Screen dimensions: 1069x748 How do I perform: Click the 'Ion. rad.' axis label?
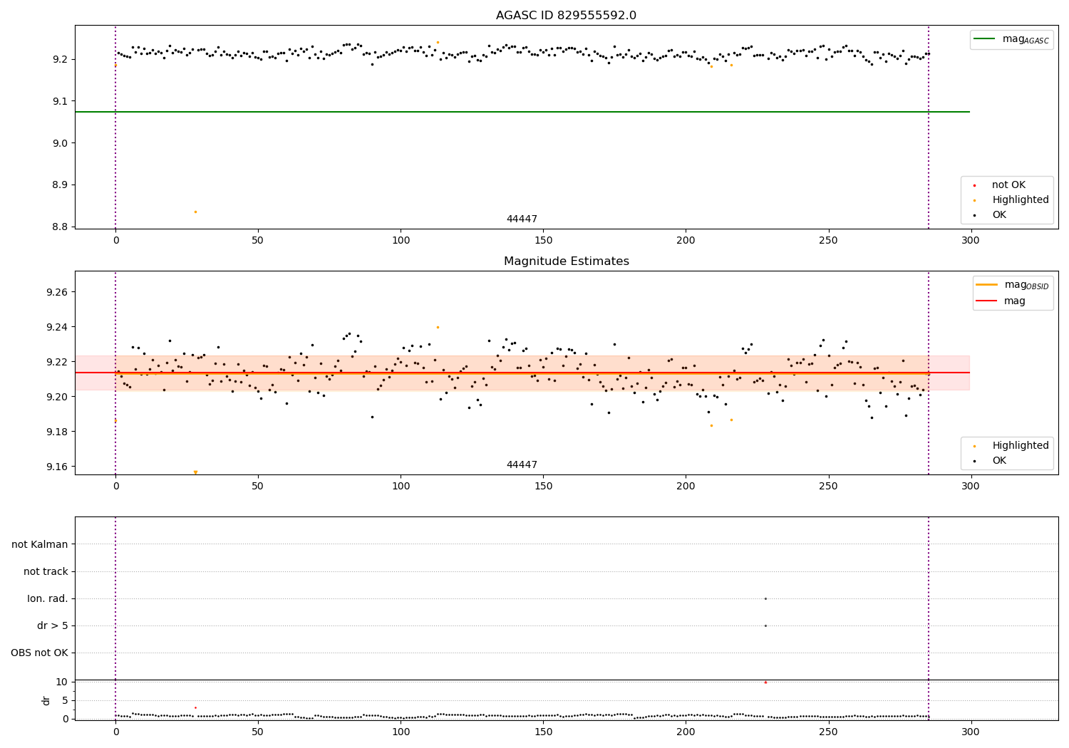(48, 599)
